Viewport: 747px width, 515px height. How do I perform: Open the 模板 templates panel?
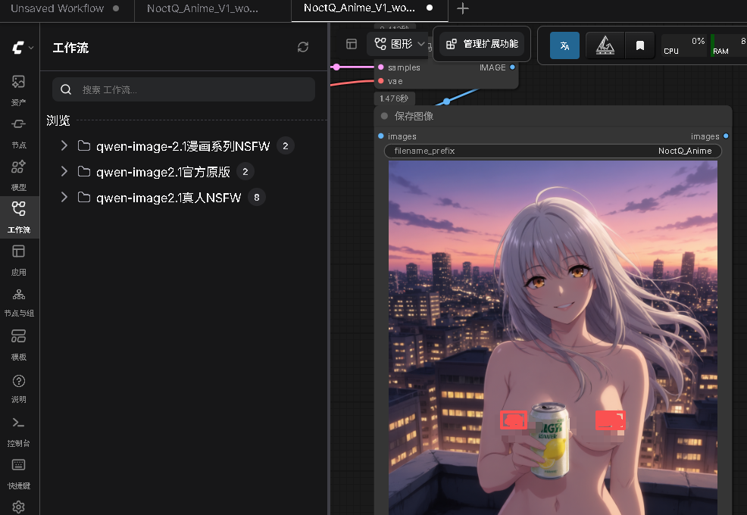(x=19, y=344)
